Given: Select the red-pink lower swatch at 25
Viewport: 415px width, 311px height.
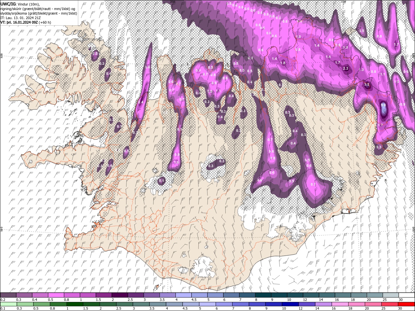Looking at the screenshot, I should (x=390, y=304).
